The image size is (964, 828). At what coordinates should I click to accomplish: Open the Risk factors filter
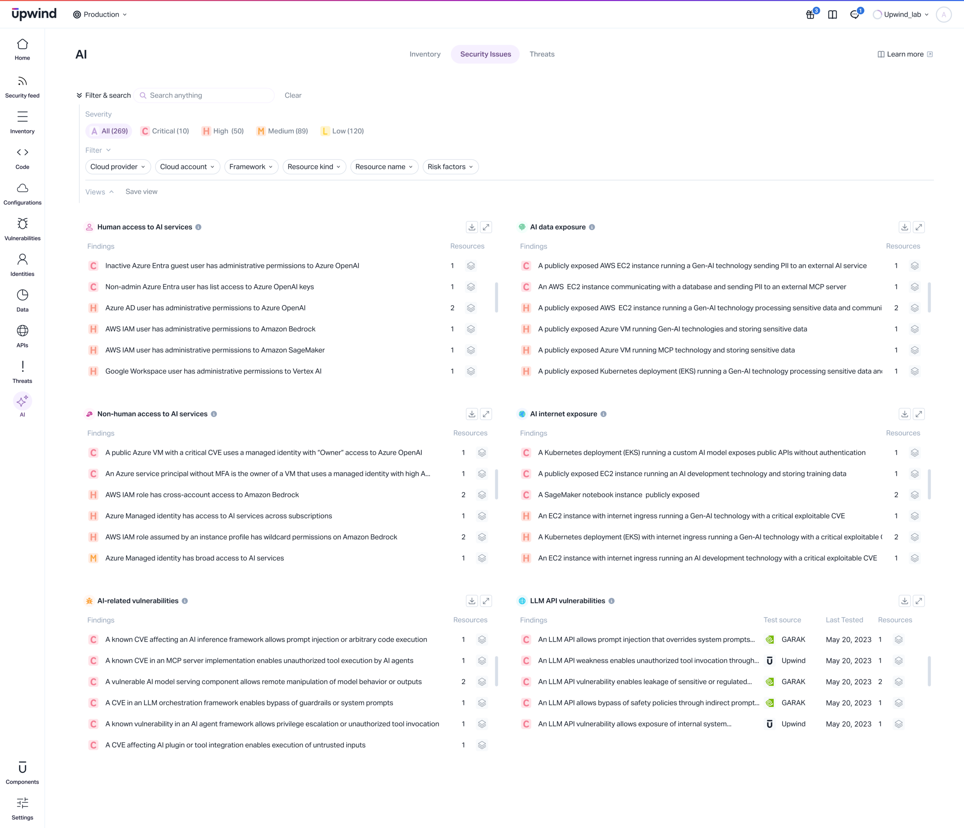[450, 167]
